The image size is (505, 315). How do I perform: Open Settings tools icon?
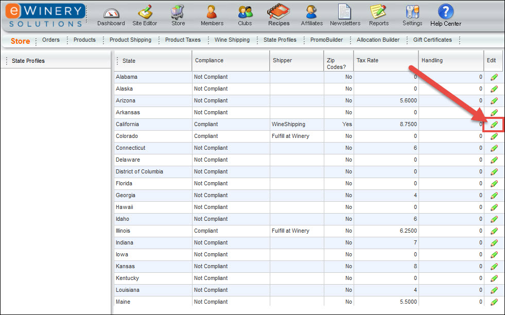pos(412,12)
